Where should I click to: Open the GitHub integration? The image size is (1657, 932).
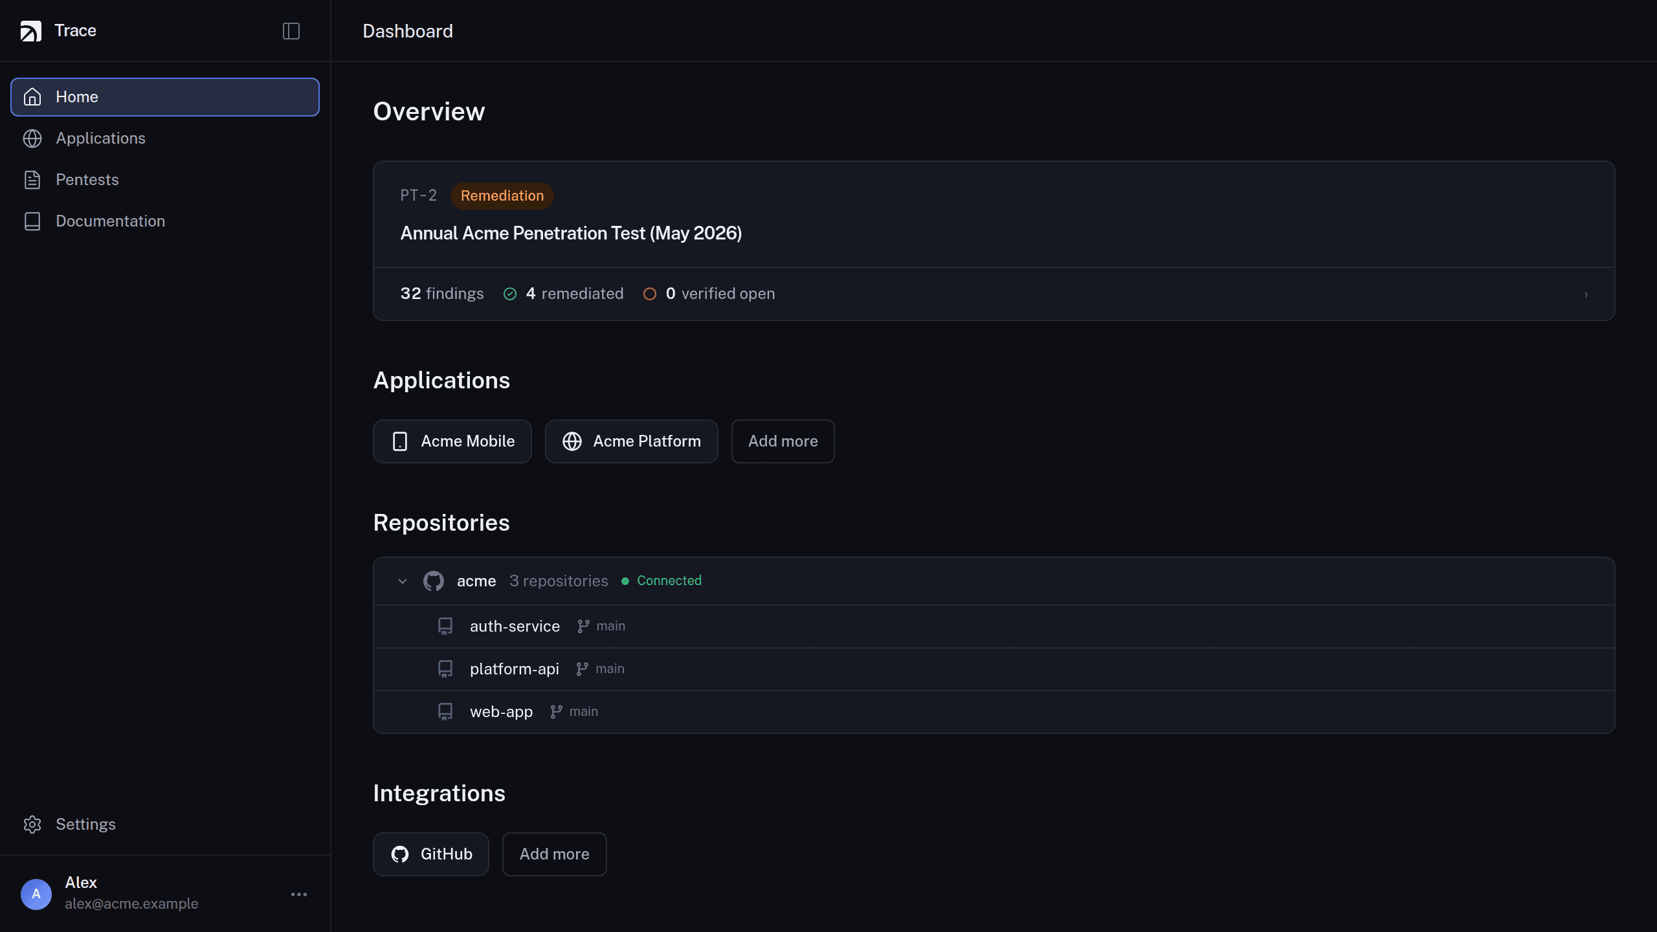coord(431,854)
